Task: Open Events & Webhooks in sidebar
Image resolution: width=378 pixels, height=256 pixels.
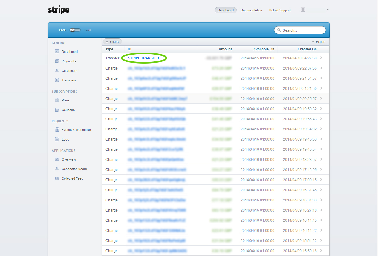Action: coord(76,130)
